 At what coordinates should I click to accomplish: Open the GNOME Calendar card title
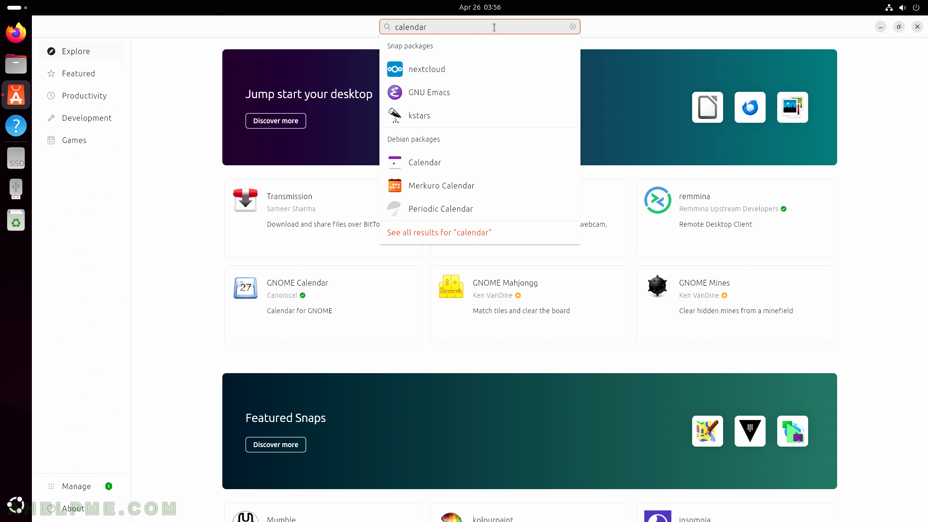297,283
